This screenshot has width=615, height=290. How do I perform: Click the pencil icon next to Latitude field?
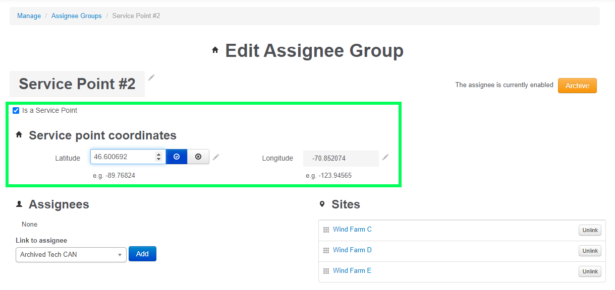click(216, 157)
